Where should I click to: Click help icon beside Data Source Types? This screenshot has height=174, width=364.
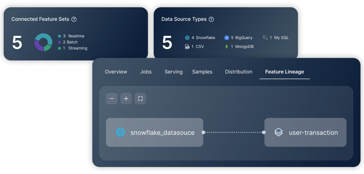point(211,19)
